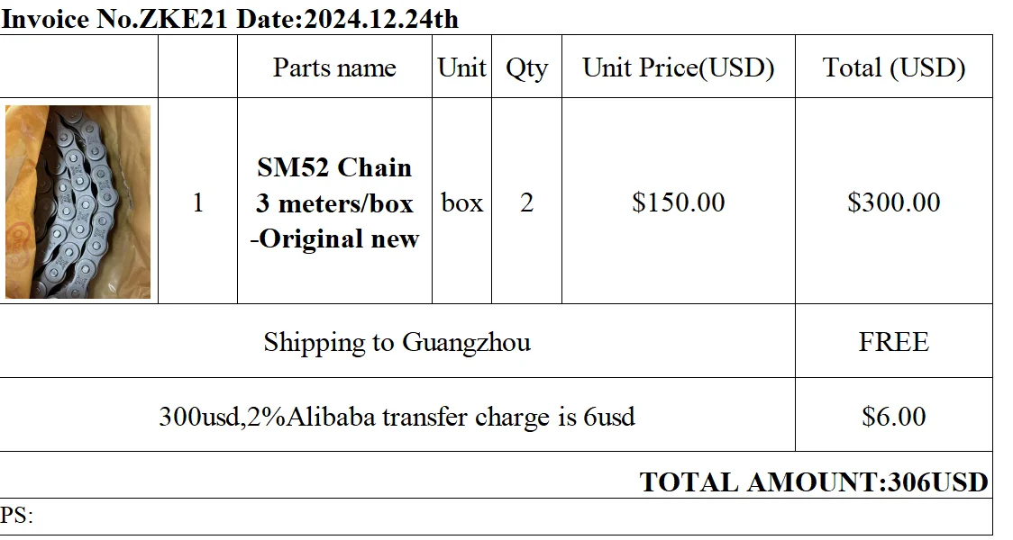This screenshot has width=1013, height=540.
Task: Select the quantity cell showing 2
Action: coord(526,202)
